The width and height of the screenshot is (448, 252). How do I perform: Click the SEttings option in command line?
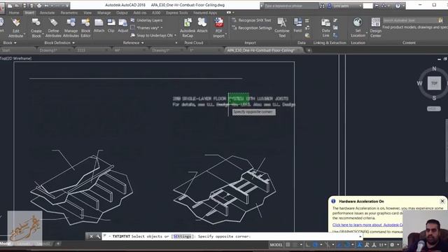(x=182, y=237)
